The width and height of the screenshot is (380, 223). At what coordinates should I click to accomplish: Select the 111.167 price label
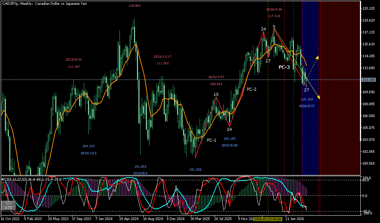pos(74,67)
